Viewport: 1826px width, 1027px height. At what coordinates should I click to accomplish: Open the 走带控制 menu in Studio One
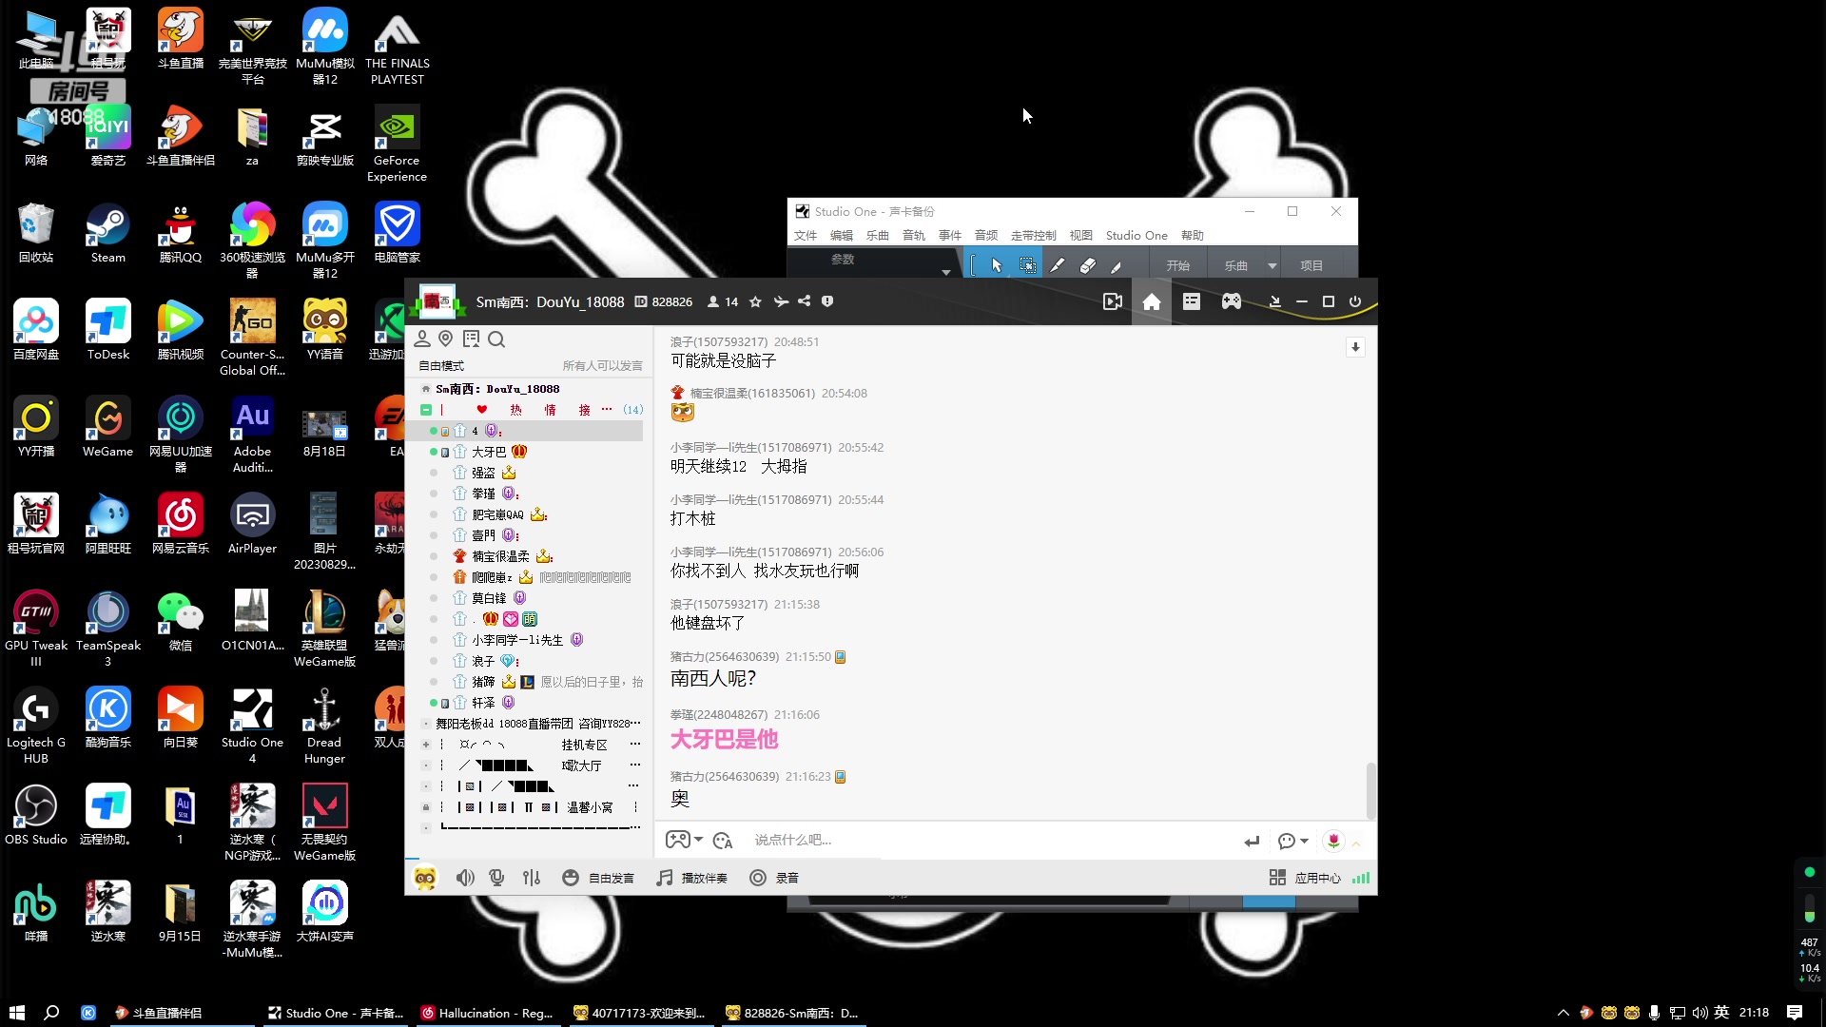[x=1033, y=235]
